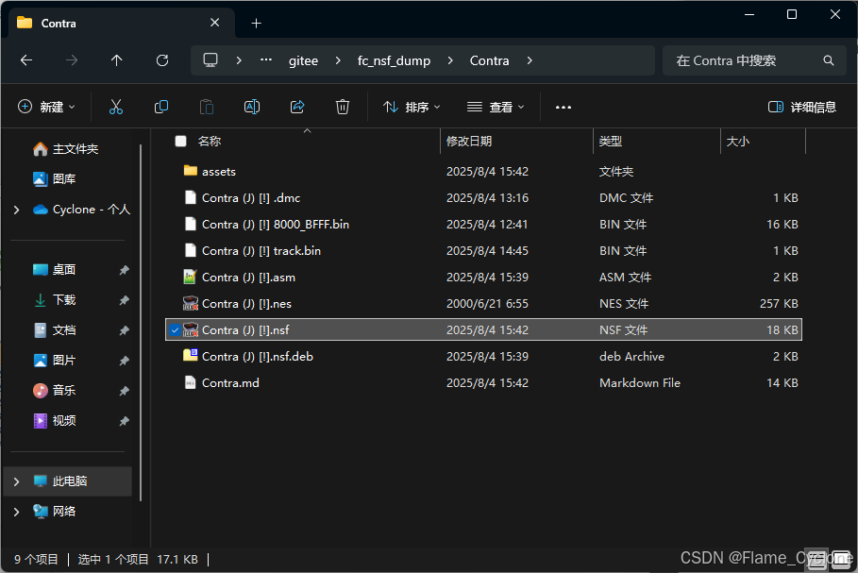Select file Contra (J) [!] 8000_BFFF.bin
Image resolution: width=858 pixels, height=573 pixels.
coord(483,225)
